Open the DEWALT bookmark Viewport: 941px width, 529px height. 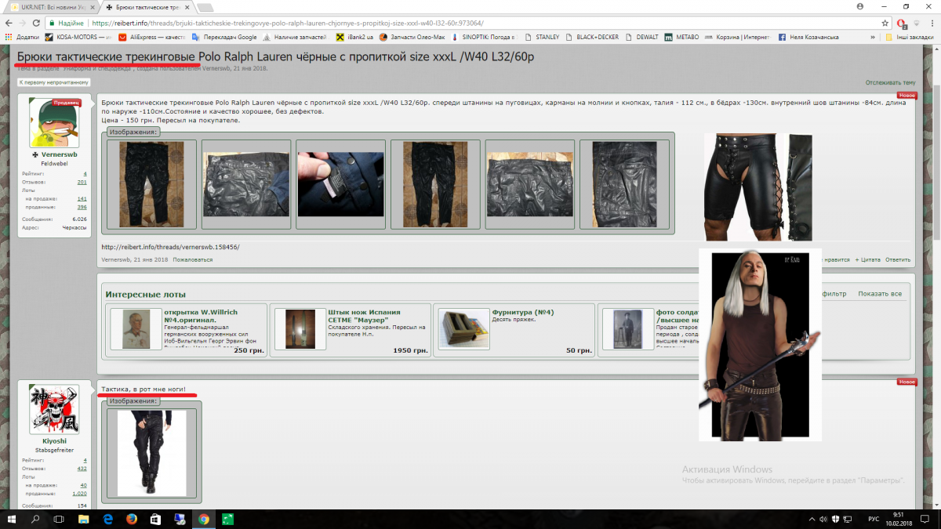[641, 37]
